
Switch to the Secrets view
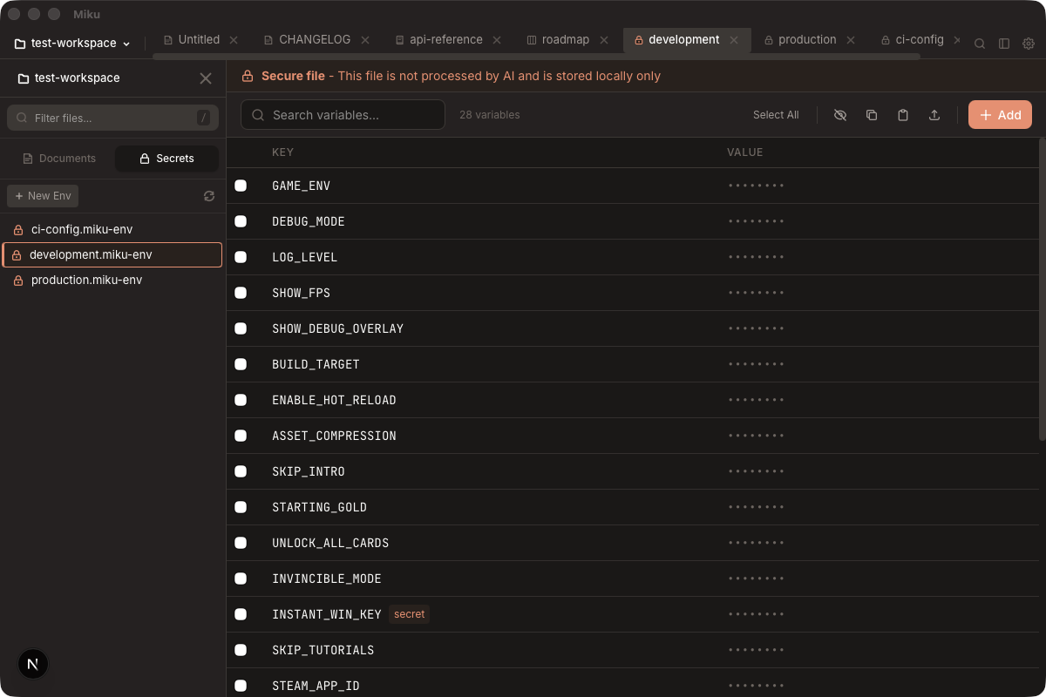(x=166, y=158)
